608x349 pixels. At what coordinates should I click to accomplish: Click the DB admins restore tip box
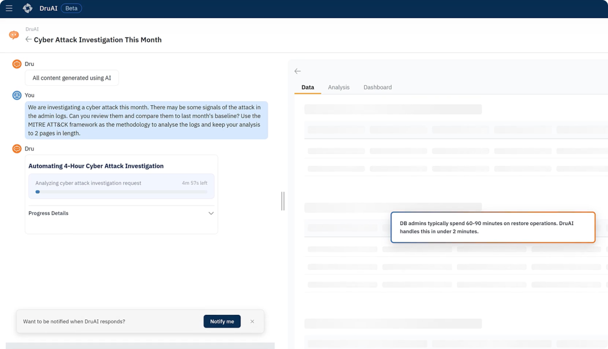[493, 227]
